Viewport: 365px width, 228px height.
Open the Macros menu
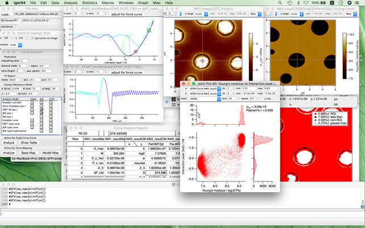click(107, 3)
